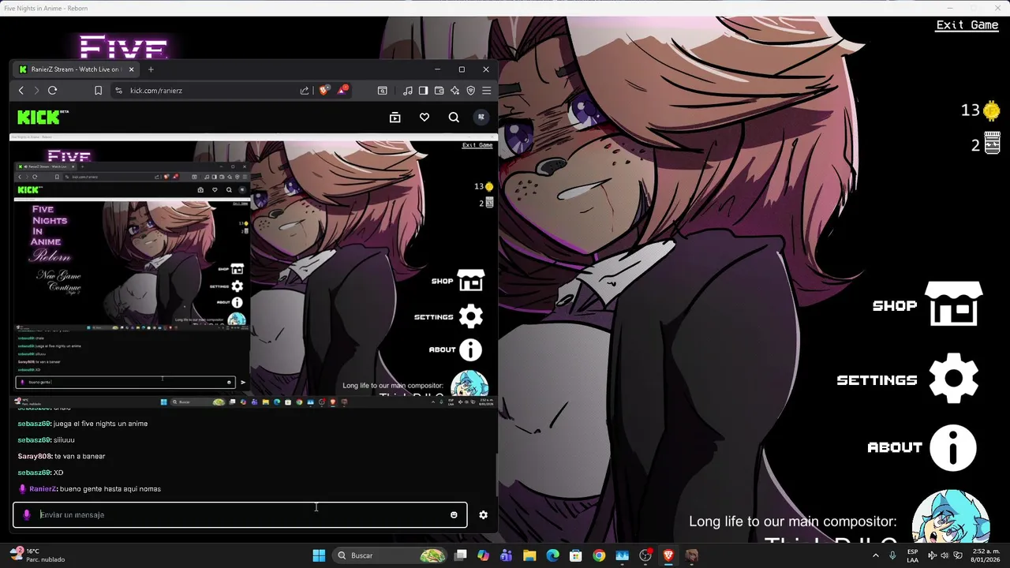The image size is (1010, 568).
Task: Open site settings icon in address bar
Action: tap(118, 91)
